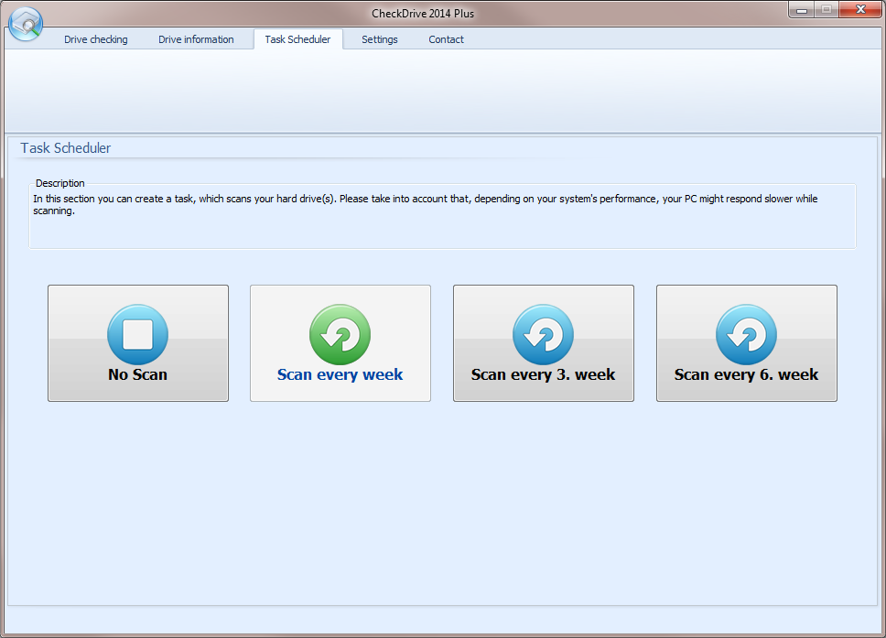This screenshot has height=638, width=886.
Task: Switch to the Drive information tab
Action: tap(196, 39)
